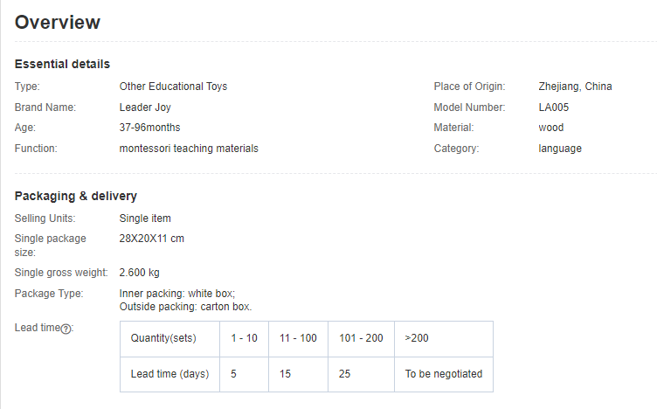Select the Other Educational Toys type value
Viewport: 657px width, 409px height.
point(173,87)
